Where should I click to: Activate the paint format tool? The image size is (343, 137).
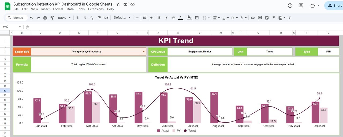[x=52, y=18]
